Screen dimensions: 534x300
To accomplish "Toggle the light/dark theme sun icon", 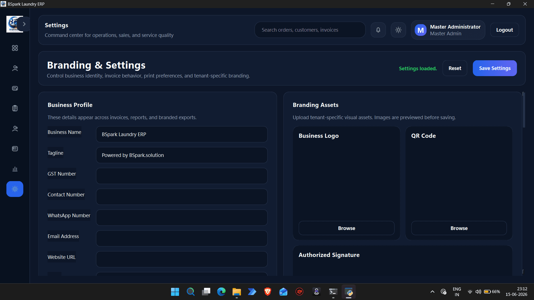I will [x=398, y=30].
